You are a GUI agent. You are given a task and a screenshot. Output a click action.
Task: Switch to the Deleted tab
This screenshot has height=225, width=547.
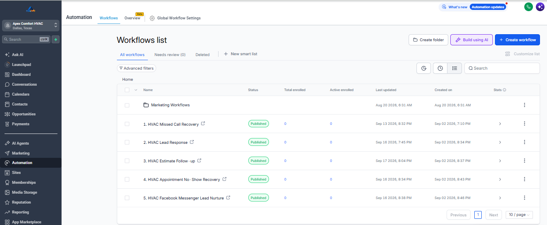point(202,54)
